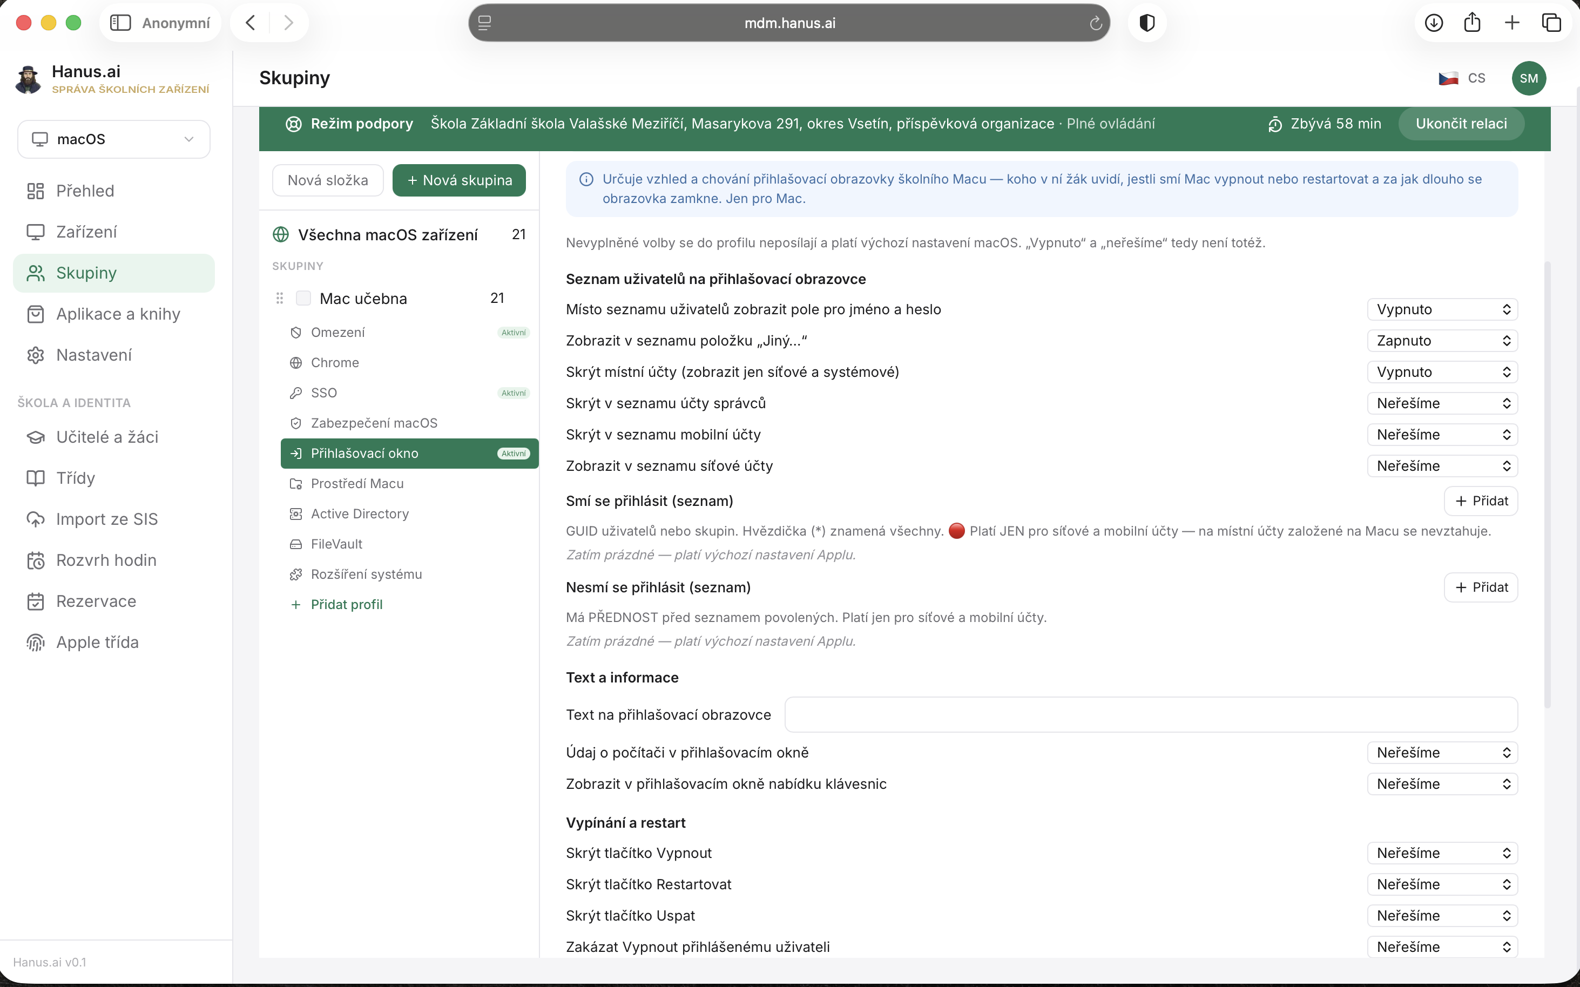
Task: Add entry to Nesmí se přihlásit list
Action: [1481, 587]
